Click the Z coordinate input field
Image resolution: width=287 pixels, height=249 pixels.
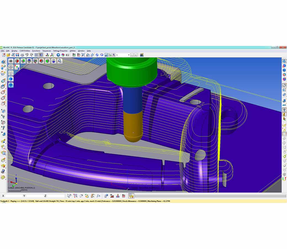coord(56,196)
